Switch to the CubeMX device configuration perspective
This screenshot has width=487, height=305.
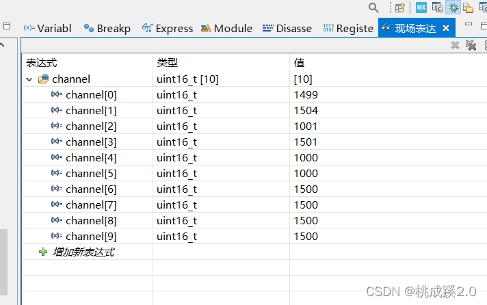tap(421, 8)
